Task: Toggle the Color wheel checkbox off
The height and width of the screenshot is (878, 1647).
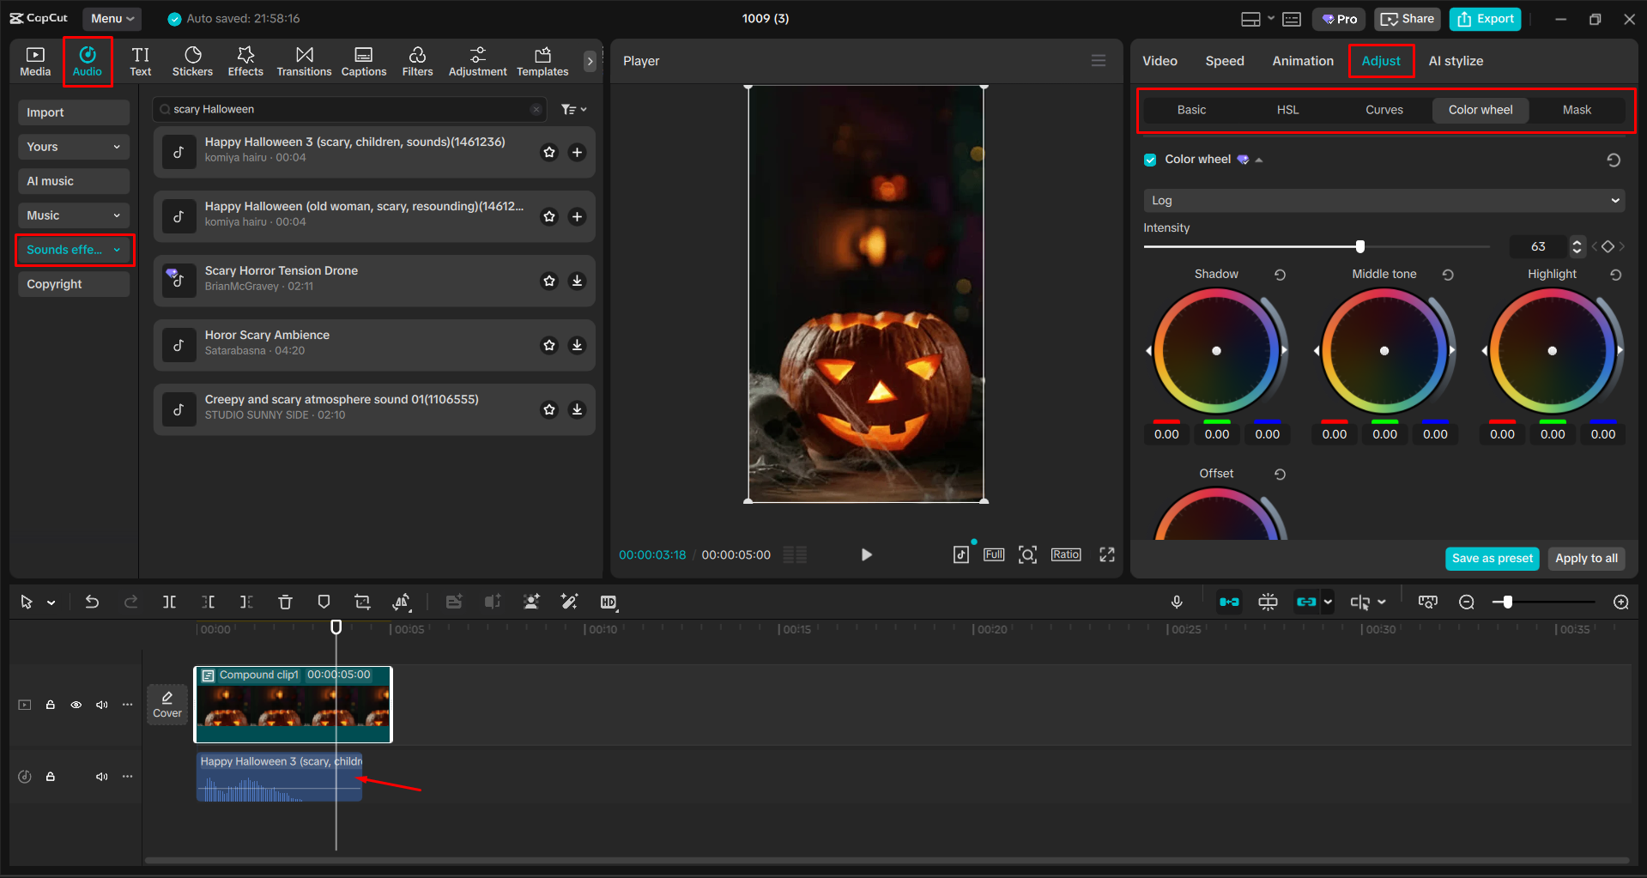Action: pyautogui.click(x=1149, y=159)
